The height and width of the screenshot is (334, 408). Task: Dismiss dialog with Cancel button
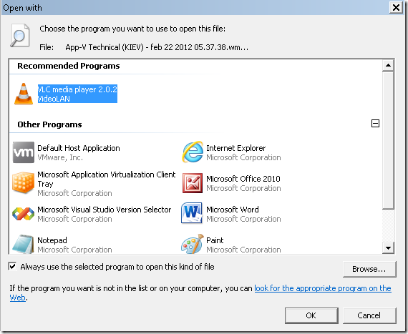369,315
